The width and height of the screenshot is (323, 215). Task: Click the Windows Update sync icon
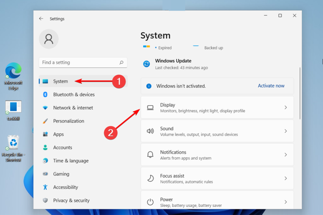point(146,64)
